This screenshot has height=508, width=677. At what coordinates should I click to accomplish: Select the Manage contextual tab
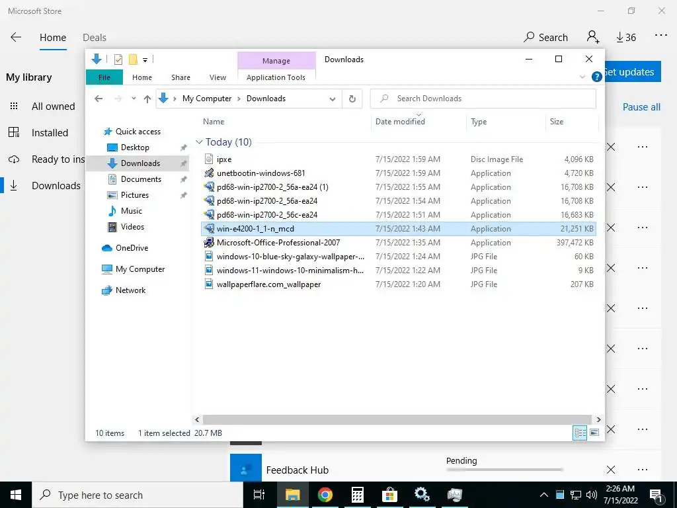[276, 61]
